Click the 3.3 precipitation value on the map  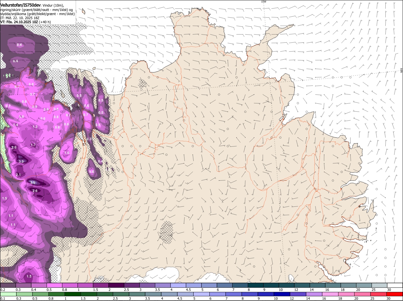tap(21, 161)
